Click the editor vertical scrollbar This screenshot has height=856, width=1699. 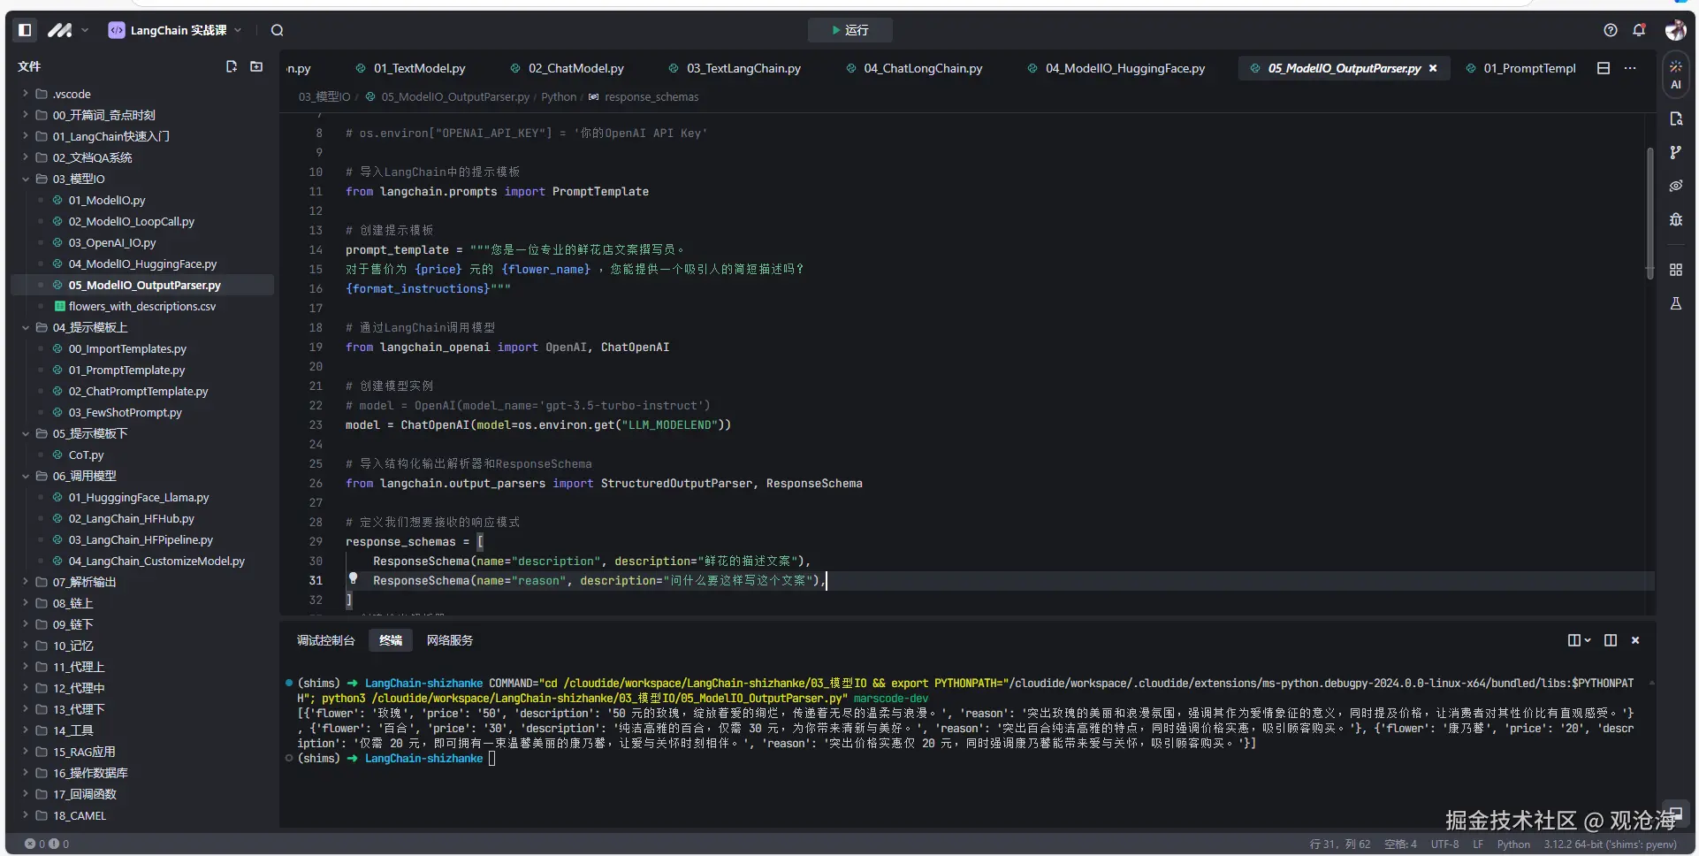pyautogui.click(x=1649, y=212)
